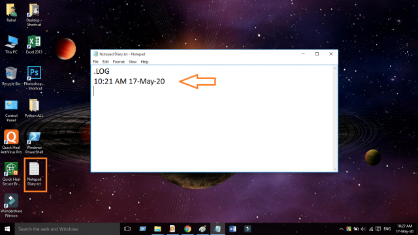This screenshot has height=235, width=418.
Task: Switch to Notepad on the taskbar
Action: [x=217, y=229]
